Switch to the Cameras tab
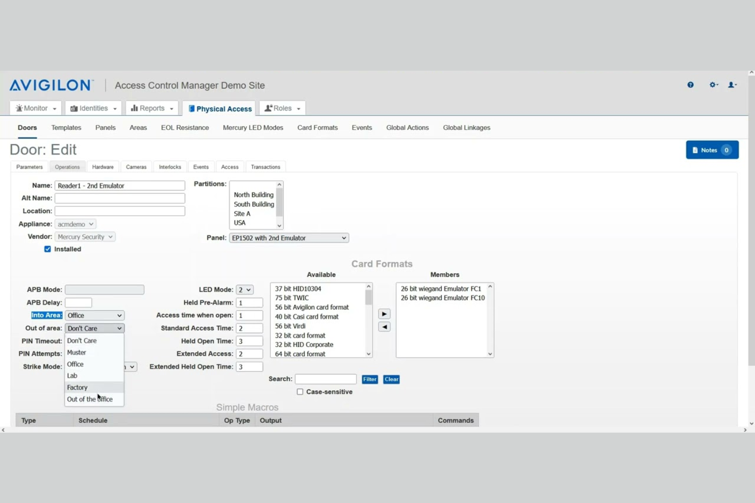755x503 pixels. click(x=136, y=167)
